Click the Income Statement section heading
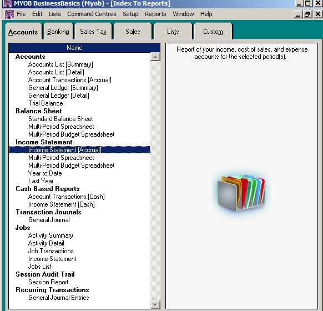Viewport: 323px width, 311px height. click(x=44, y=142)
